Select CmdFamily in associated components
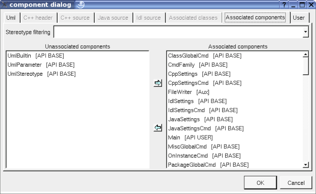Image resolution: width=316 pixels, height=194 pixels. click(235, 65)
